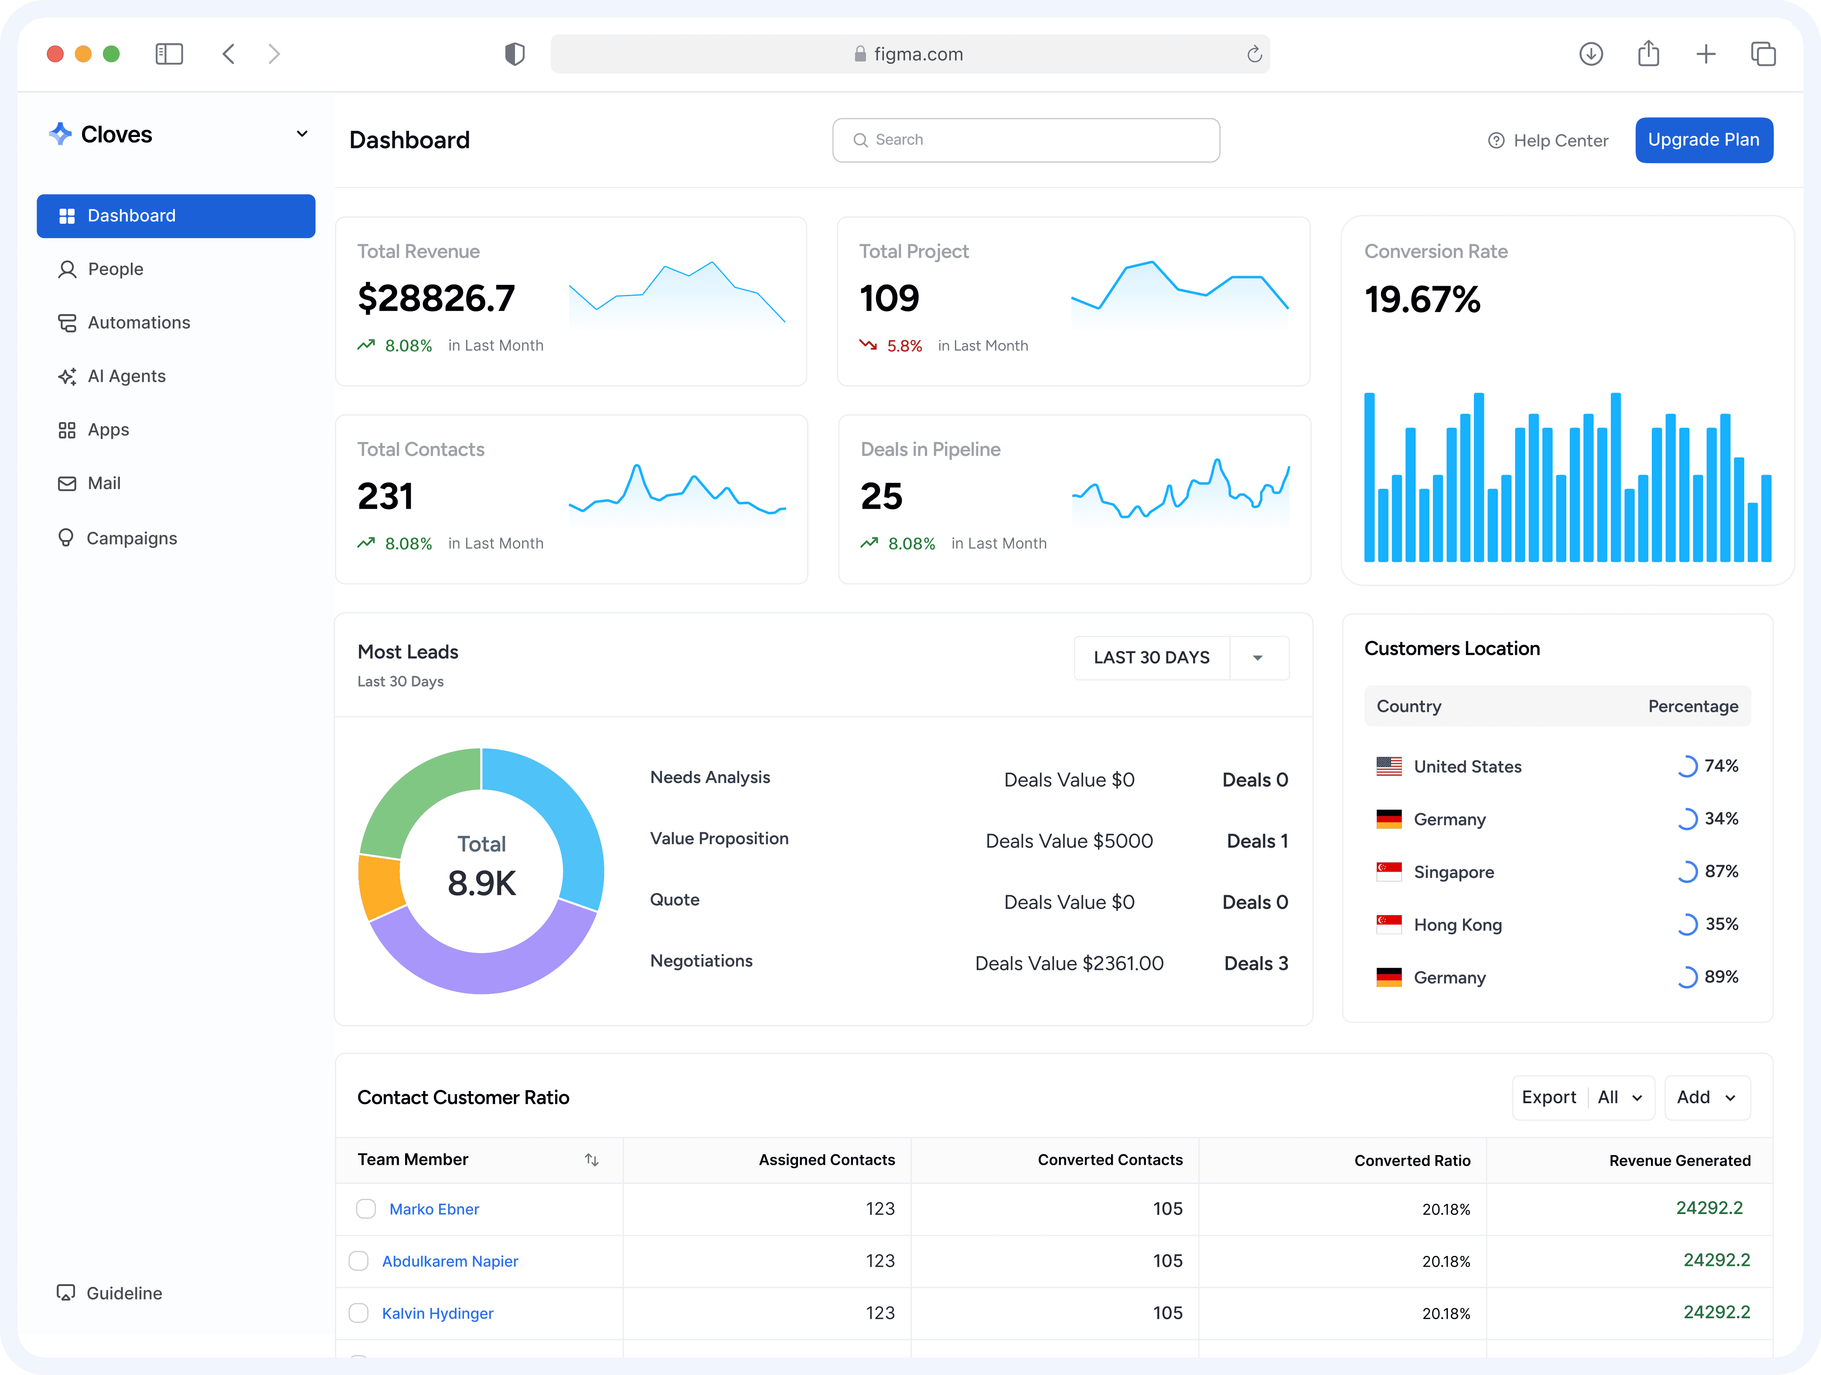
Task: Select the Mail envelope icon
Action: click(68, 482)
